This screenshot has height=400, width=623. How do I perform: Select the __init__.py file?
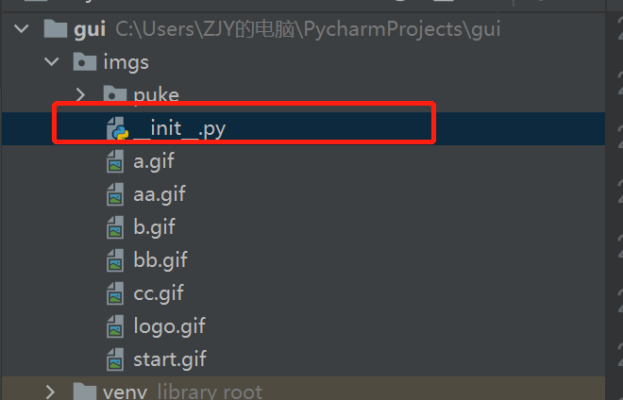click(x=179, y=128)
